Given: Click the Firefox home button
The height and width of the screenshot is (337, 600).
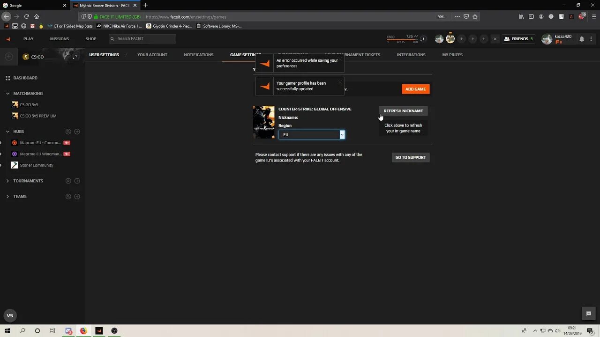Looking at the screenshot, I should point(37,16).
